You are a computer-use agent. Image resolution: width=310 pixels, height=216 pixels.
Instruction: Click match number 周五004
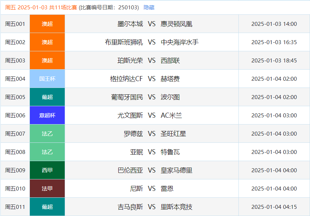[x=15, y=79]
